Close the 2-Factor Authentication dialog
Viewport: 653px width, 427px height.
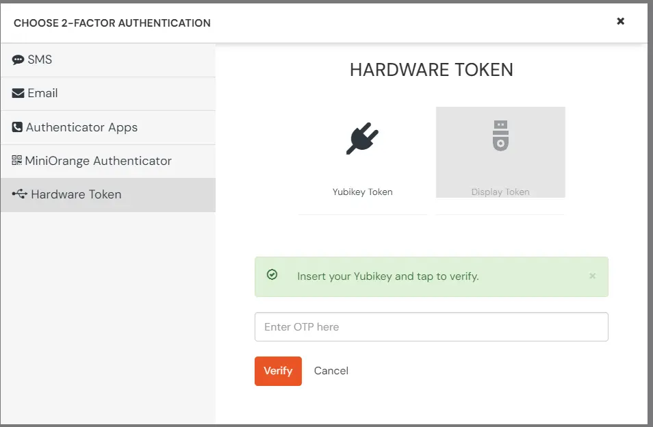click(620, 21)
